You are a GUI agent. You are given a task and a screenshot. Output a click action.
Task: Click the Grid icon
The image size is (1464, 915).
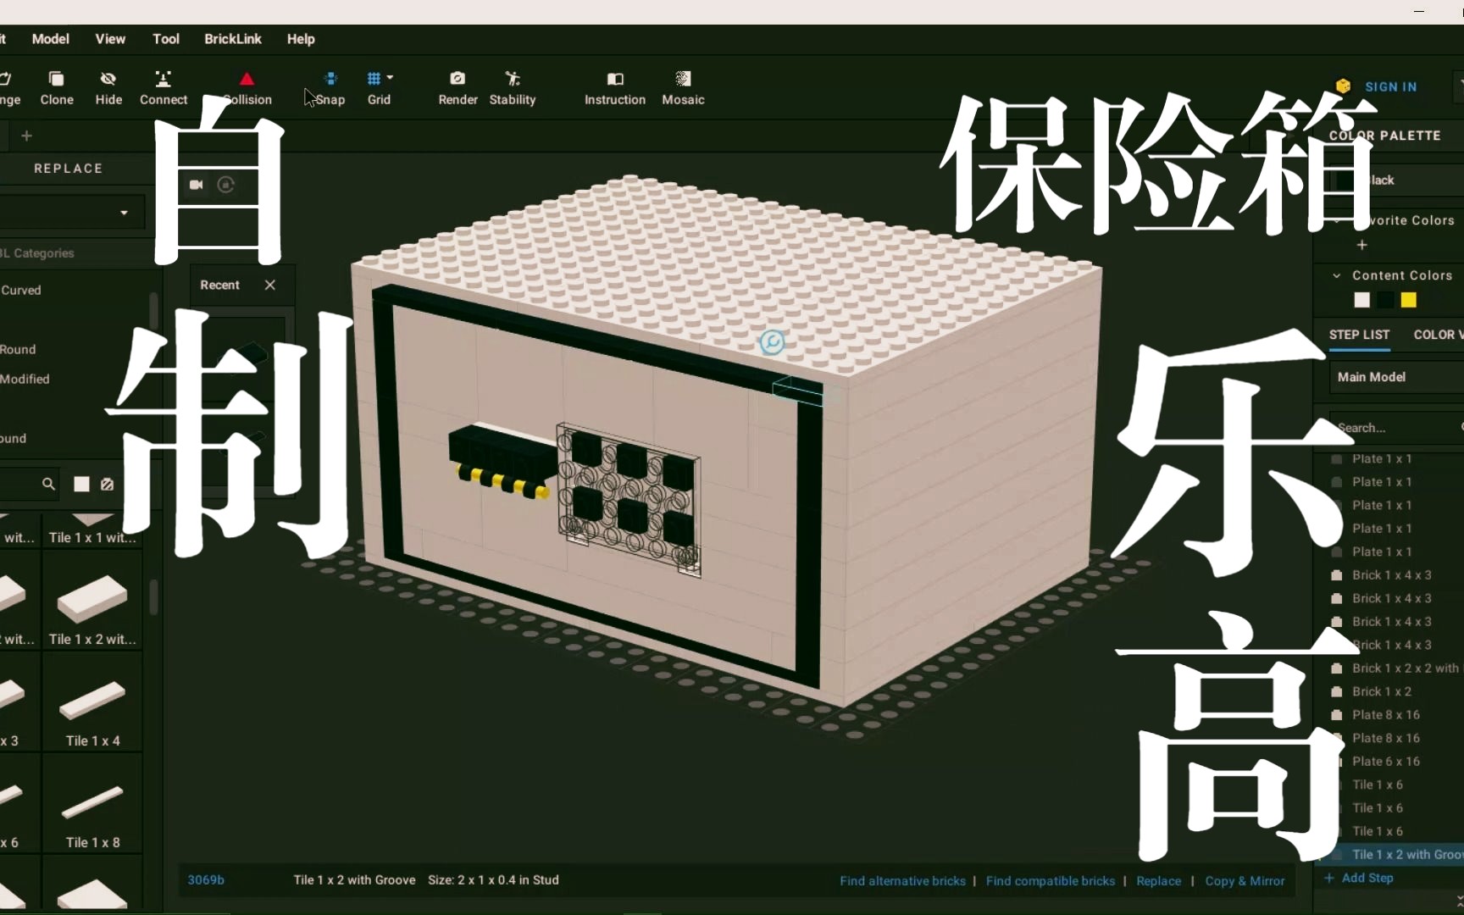374,79
